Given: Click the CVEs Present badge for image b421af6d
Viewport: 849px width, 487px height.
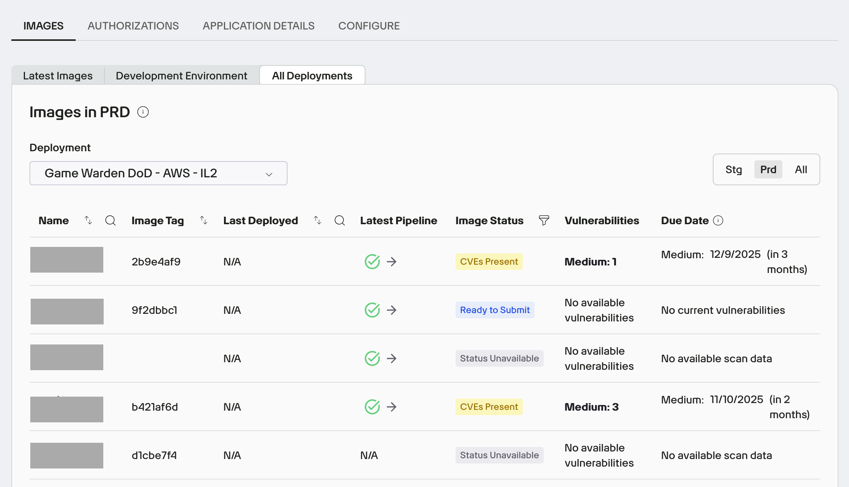Looking at the screenshot, I should pos(489,407).
